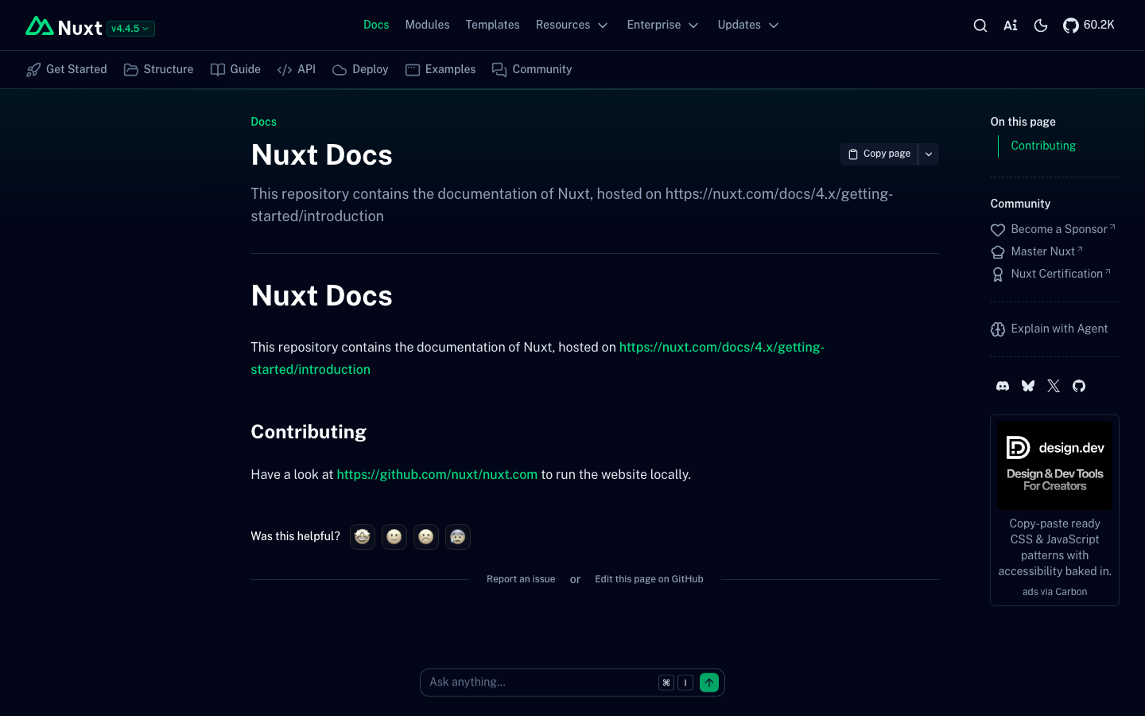
Task: Click Copy-paste ready CSS ad text
Action: click(1054, 547)
